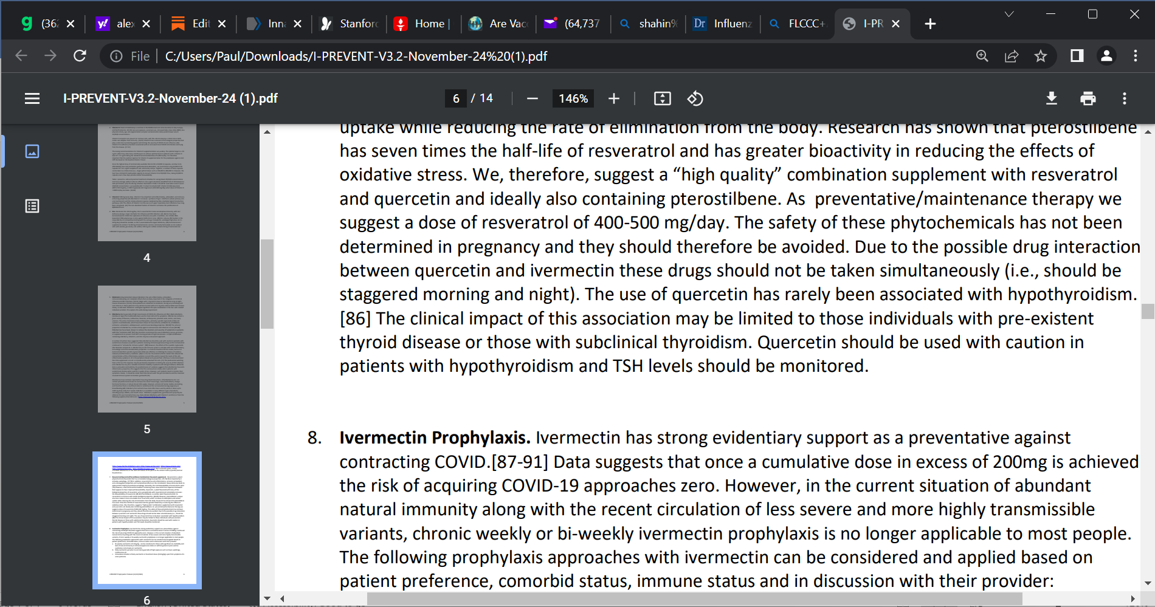
Task: Click the sidebar scrollbar up arrow
Action: click(267, 131)
